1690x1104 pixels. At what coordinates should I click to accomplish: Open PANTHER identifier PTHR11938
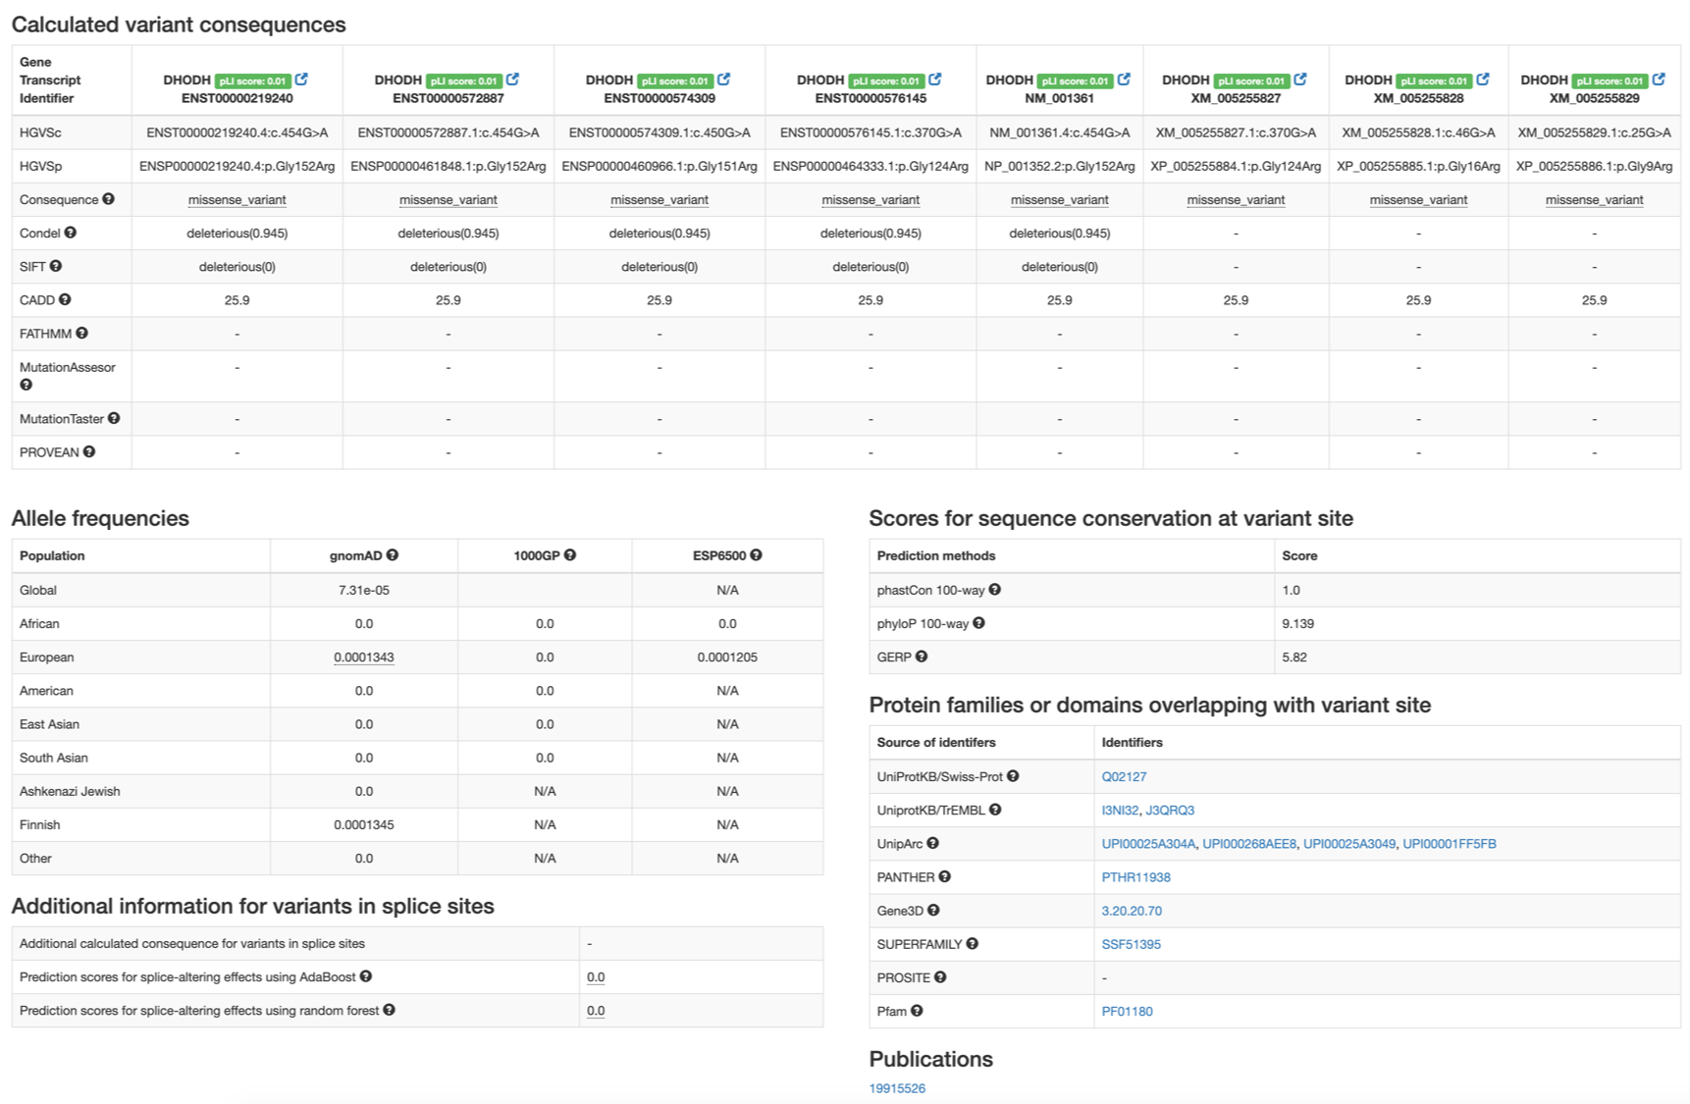pos(1135,877)
